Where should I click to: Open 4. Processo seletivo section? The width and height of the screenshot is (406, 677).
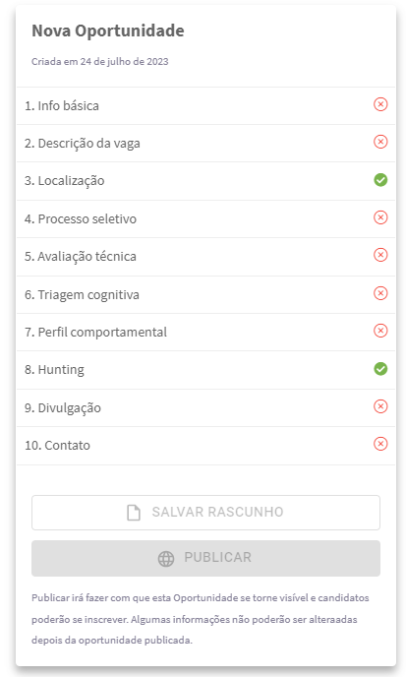pyautogui.click(x=205, y=218)
